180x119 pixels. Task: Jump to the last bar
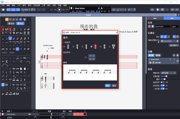[x=67, y=10]
